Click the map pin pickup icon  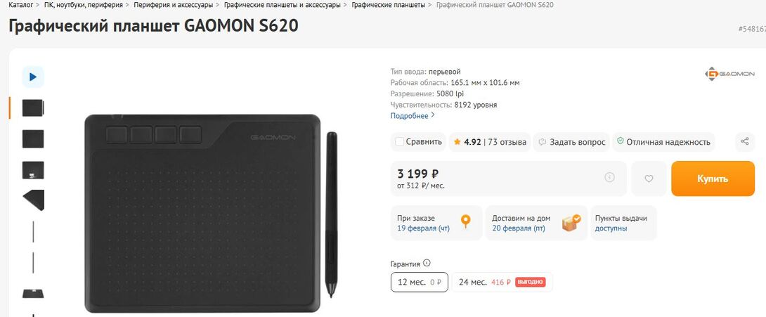(465, 223)
